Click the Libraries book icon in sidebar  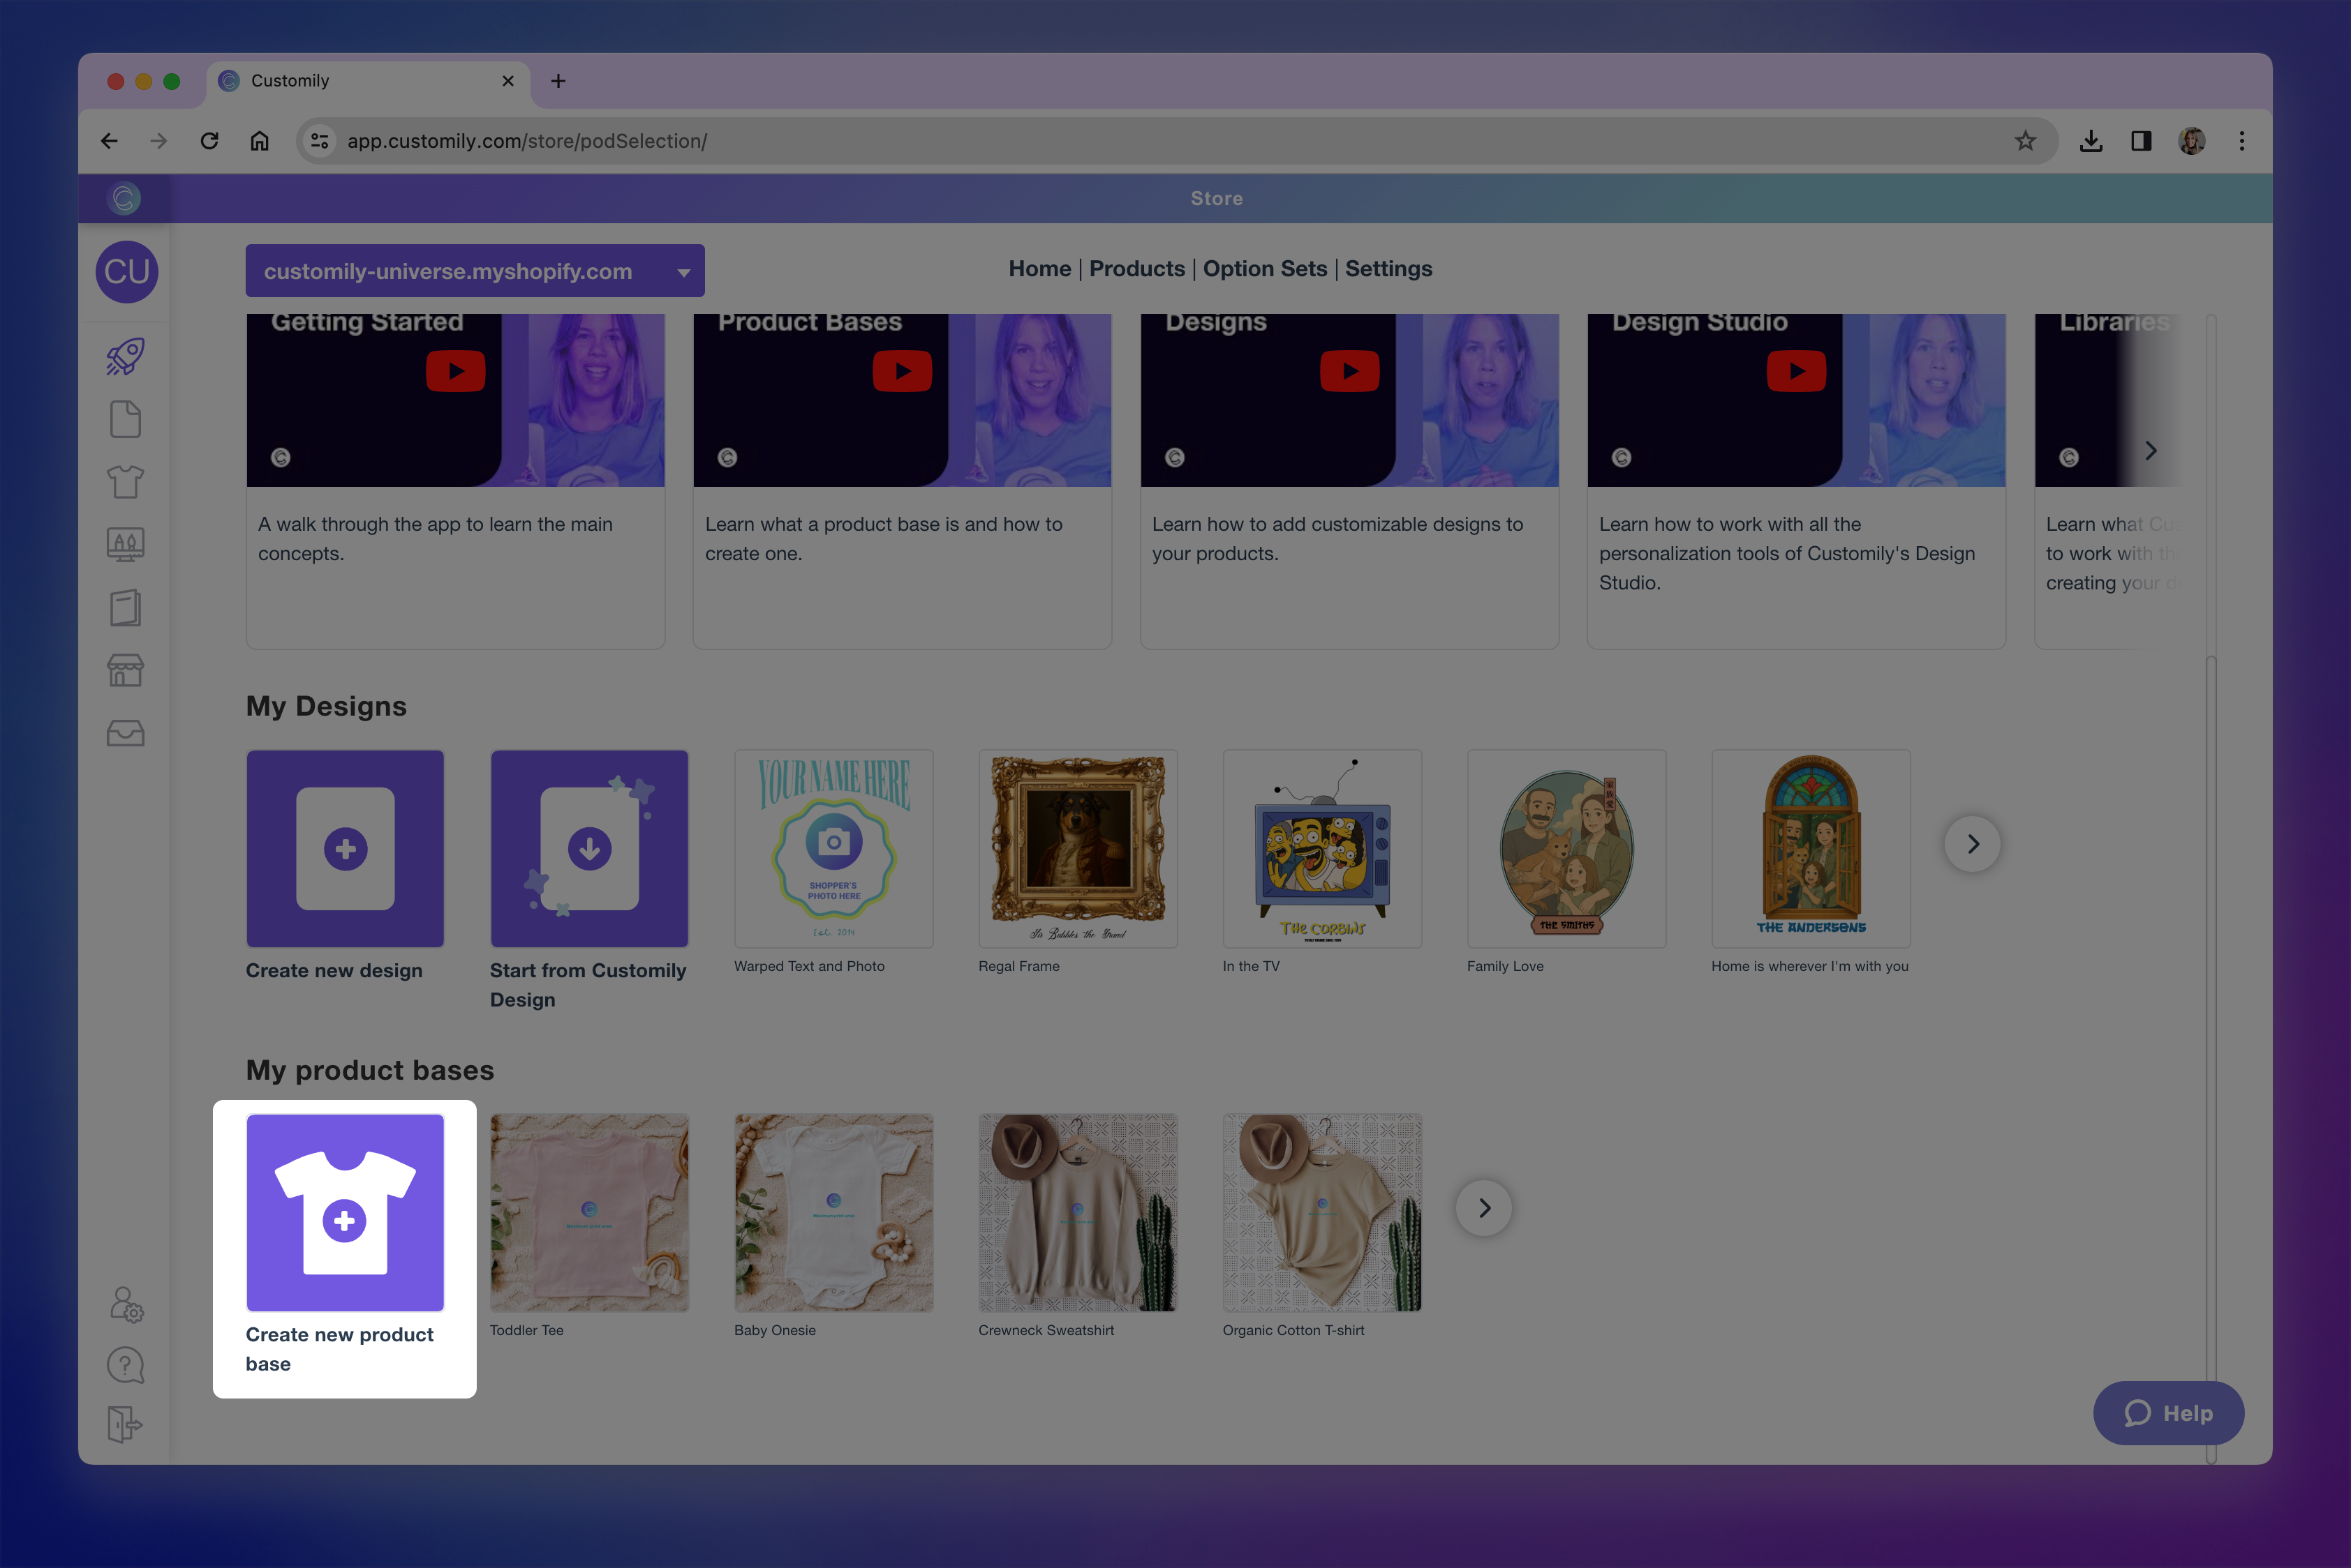tap(125, 607)
